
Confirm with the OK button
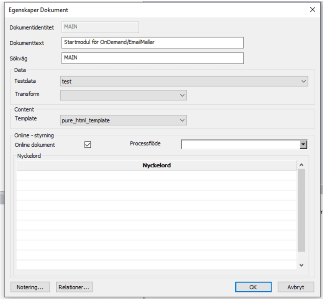click(x=253, y=287)
